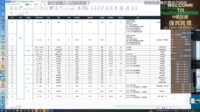Click the QQ penguin desktop icon
Viewport: 200px width, 112px height.
3,60
